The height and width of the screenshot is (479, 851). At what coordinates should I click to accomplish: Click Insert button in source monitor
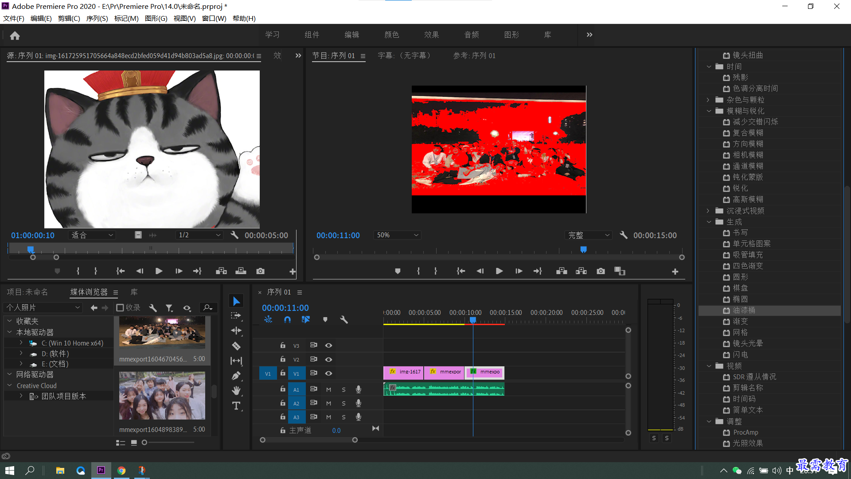tap(221, 271)
